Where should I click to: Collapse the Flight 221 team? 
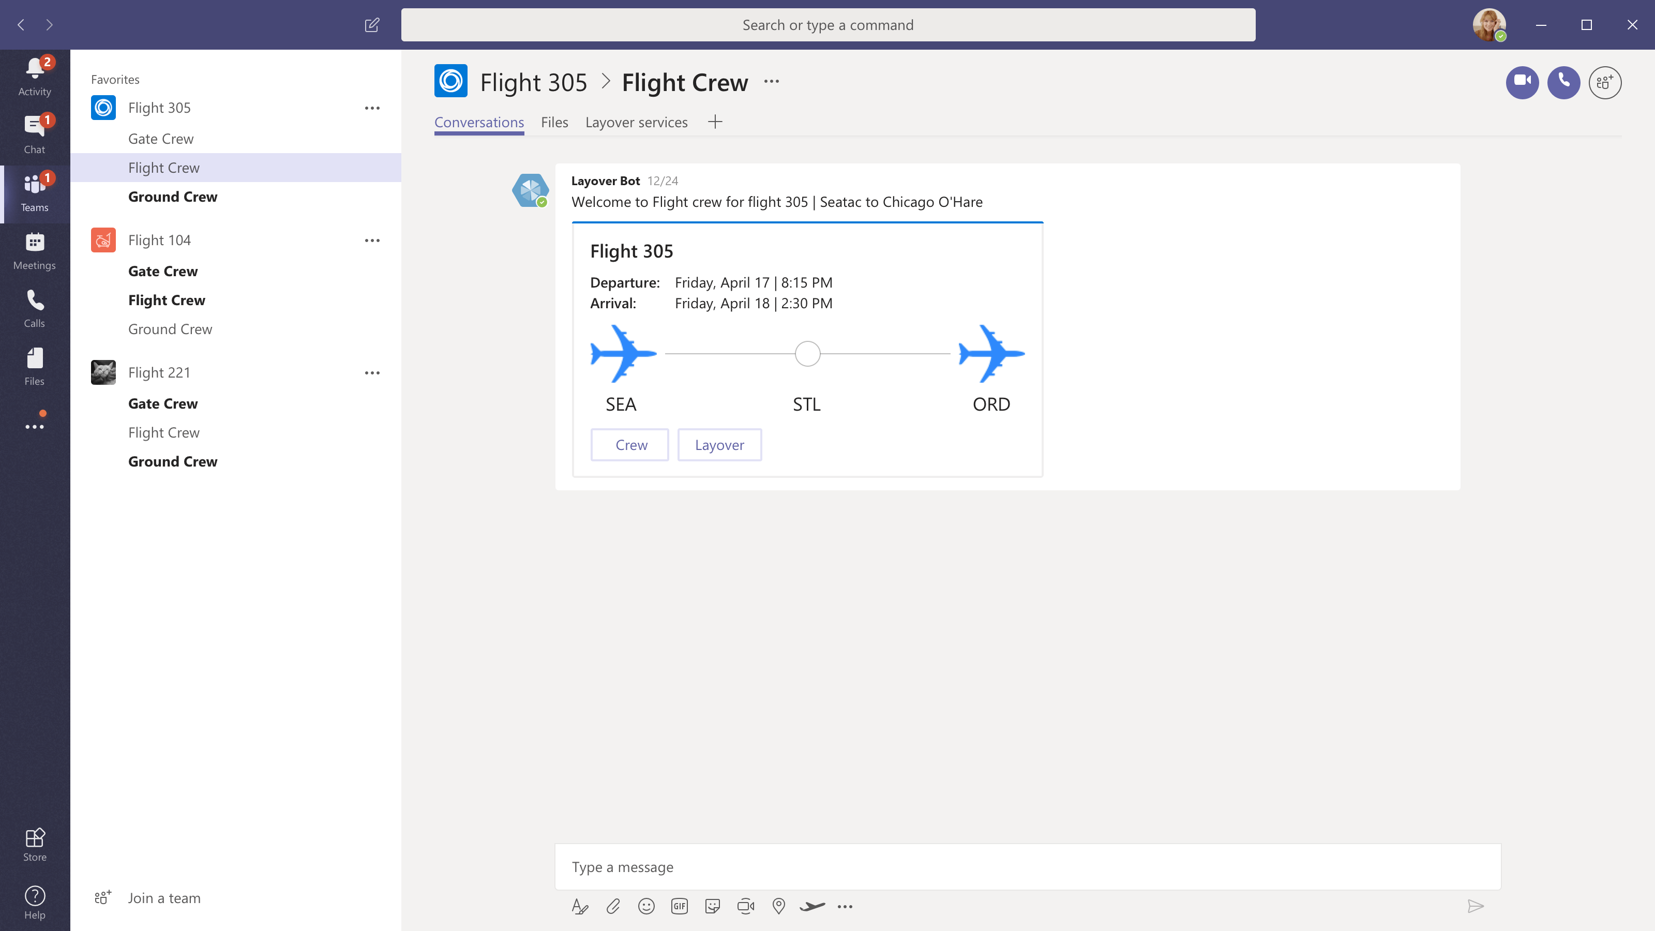(159, 372)
